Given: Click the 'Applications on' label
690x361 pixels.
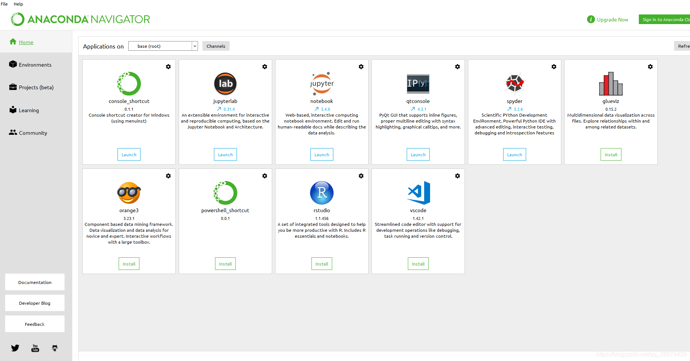Looking at the screenshot, I should click(103, 46).
